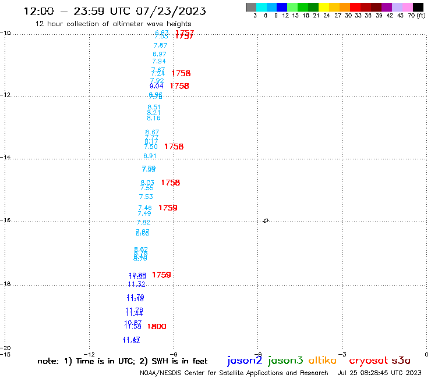Image resolution: width=431 pixels, height=378 pixels.
Task: Click wave height value 8.16
Action: click(154, 118)
